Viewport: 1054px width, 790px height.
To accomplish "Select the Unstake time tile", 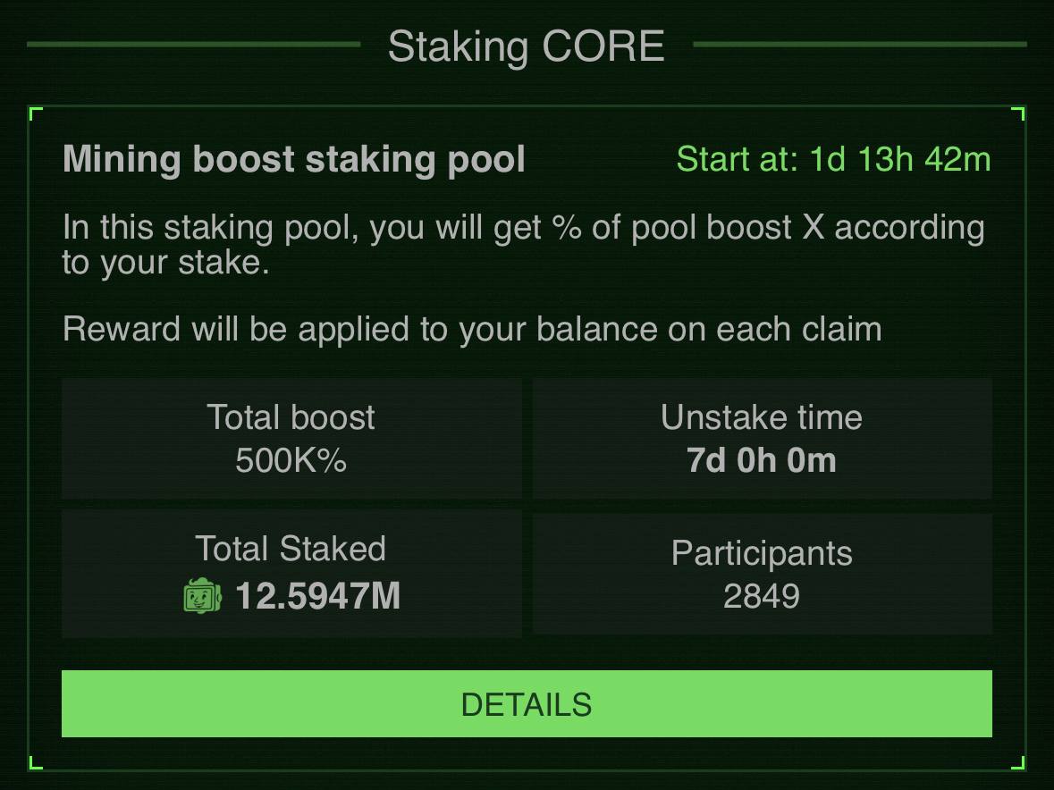I will coord(763,438).
